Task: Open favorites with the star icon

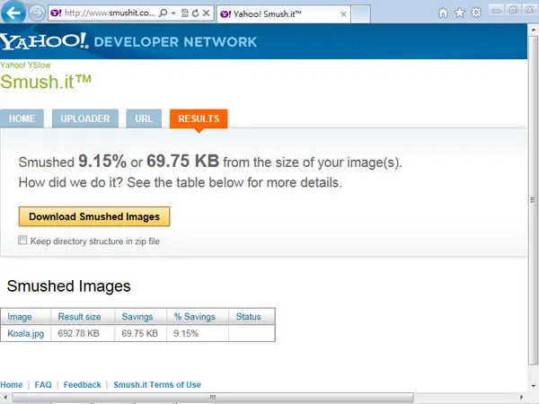Action: click(x=460, y=13)
